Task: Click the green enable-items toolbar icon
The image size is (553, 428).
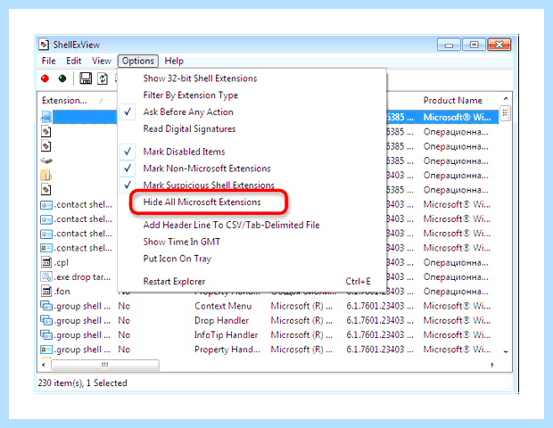Action: (62, 78)
